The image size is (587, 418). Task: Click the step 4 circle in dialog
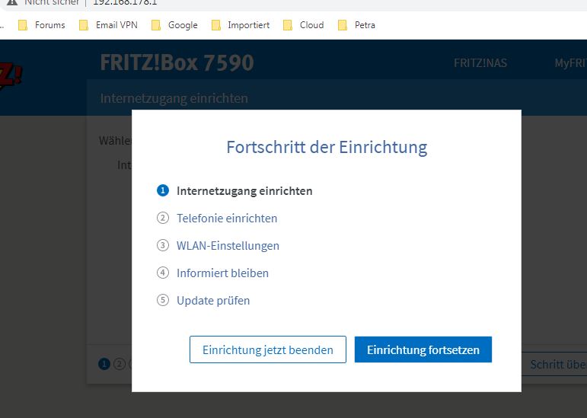click(x=163, y=273)
